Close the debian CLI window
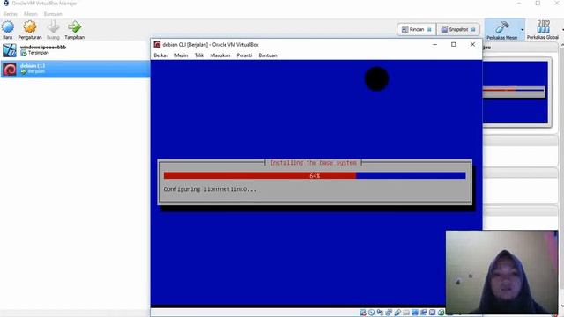Screen dimensions: 564x317 click(472, 45)
